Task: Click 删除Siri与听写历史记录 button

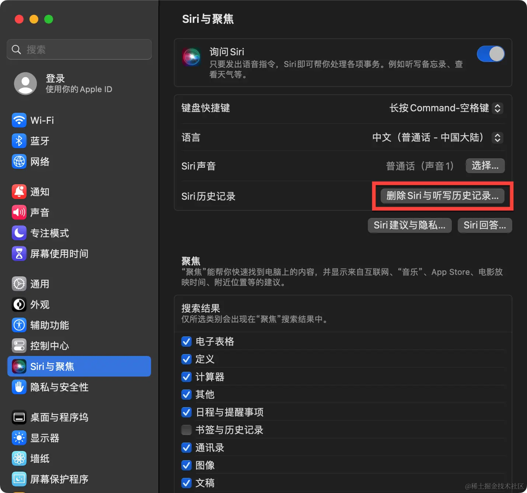Action: point(443,196)
